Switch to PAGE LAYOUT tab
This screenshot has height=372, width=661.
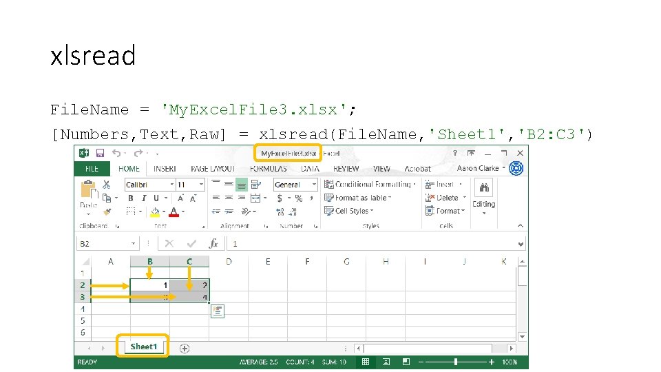pyautogui.click(x=213, y=169)
